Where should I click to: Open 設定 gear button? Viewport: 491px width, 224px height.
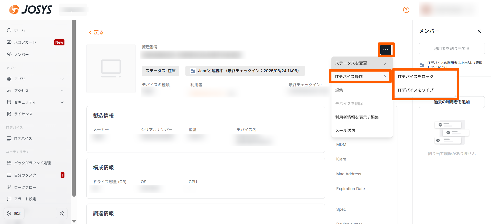[x=14, y=213]
